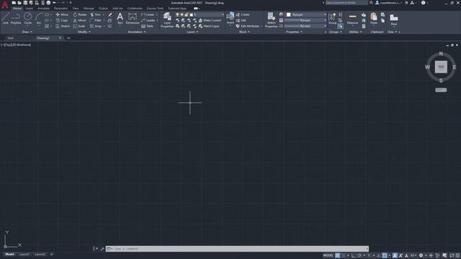Toggle annotation visibility in status bar
This screenshot has height=259, width=461.
coord(395,255)
